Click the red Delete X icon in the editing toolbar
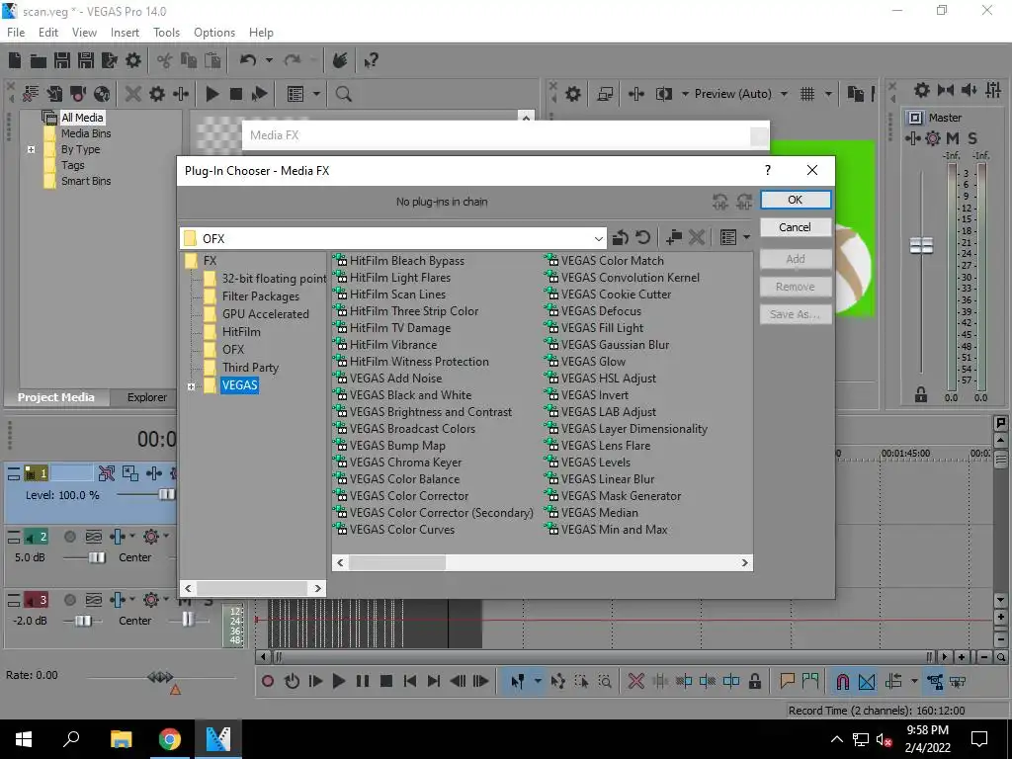 pyautogui.click(x=635, y=681)
